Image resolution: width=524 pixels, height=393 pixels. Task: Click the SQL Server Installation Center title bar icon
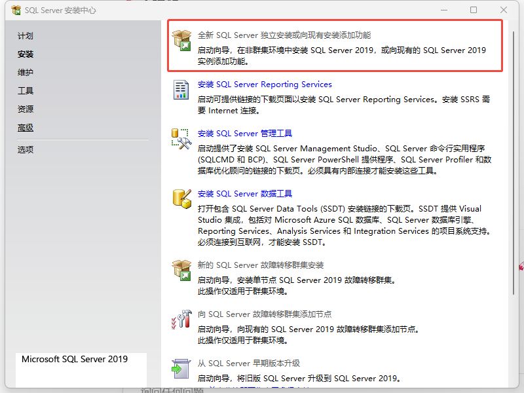pyautogui.click(x=16, y=10)
